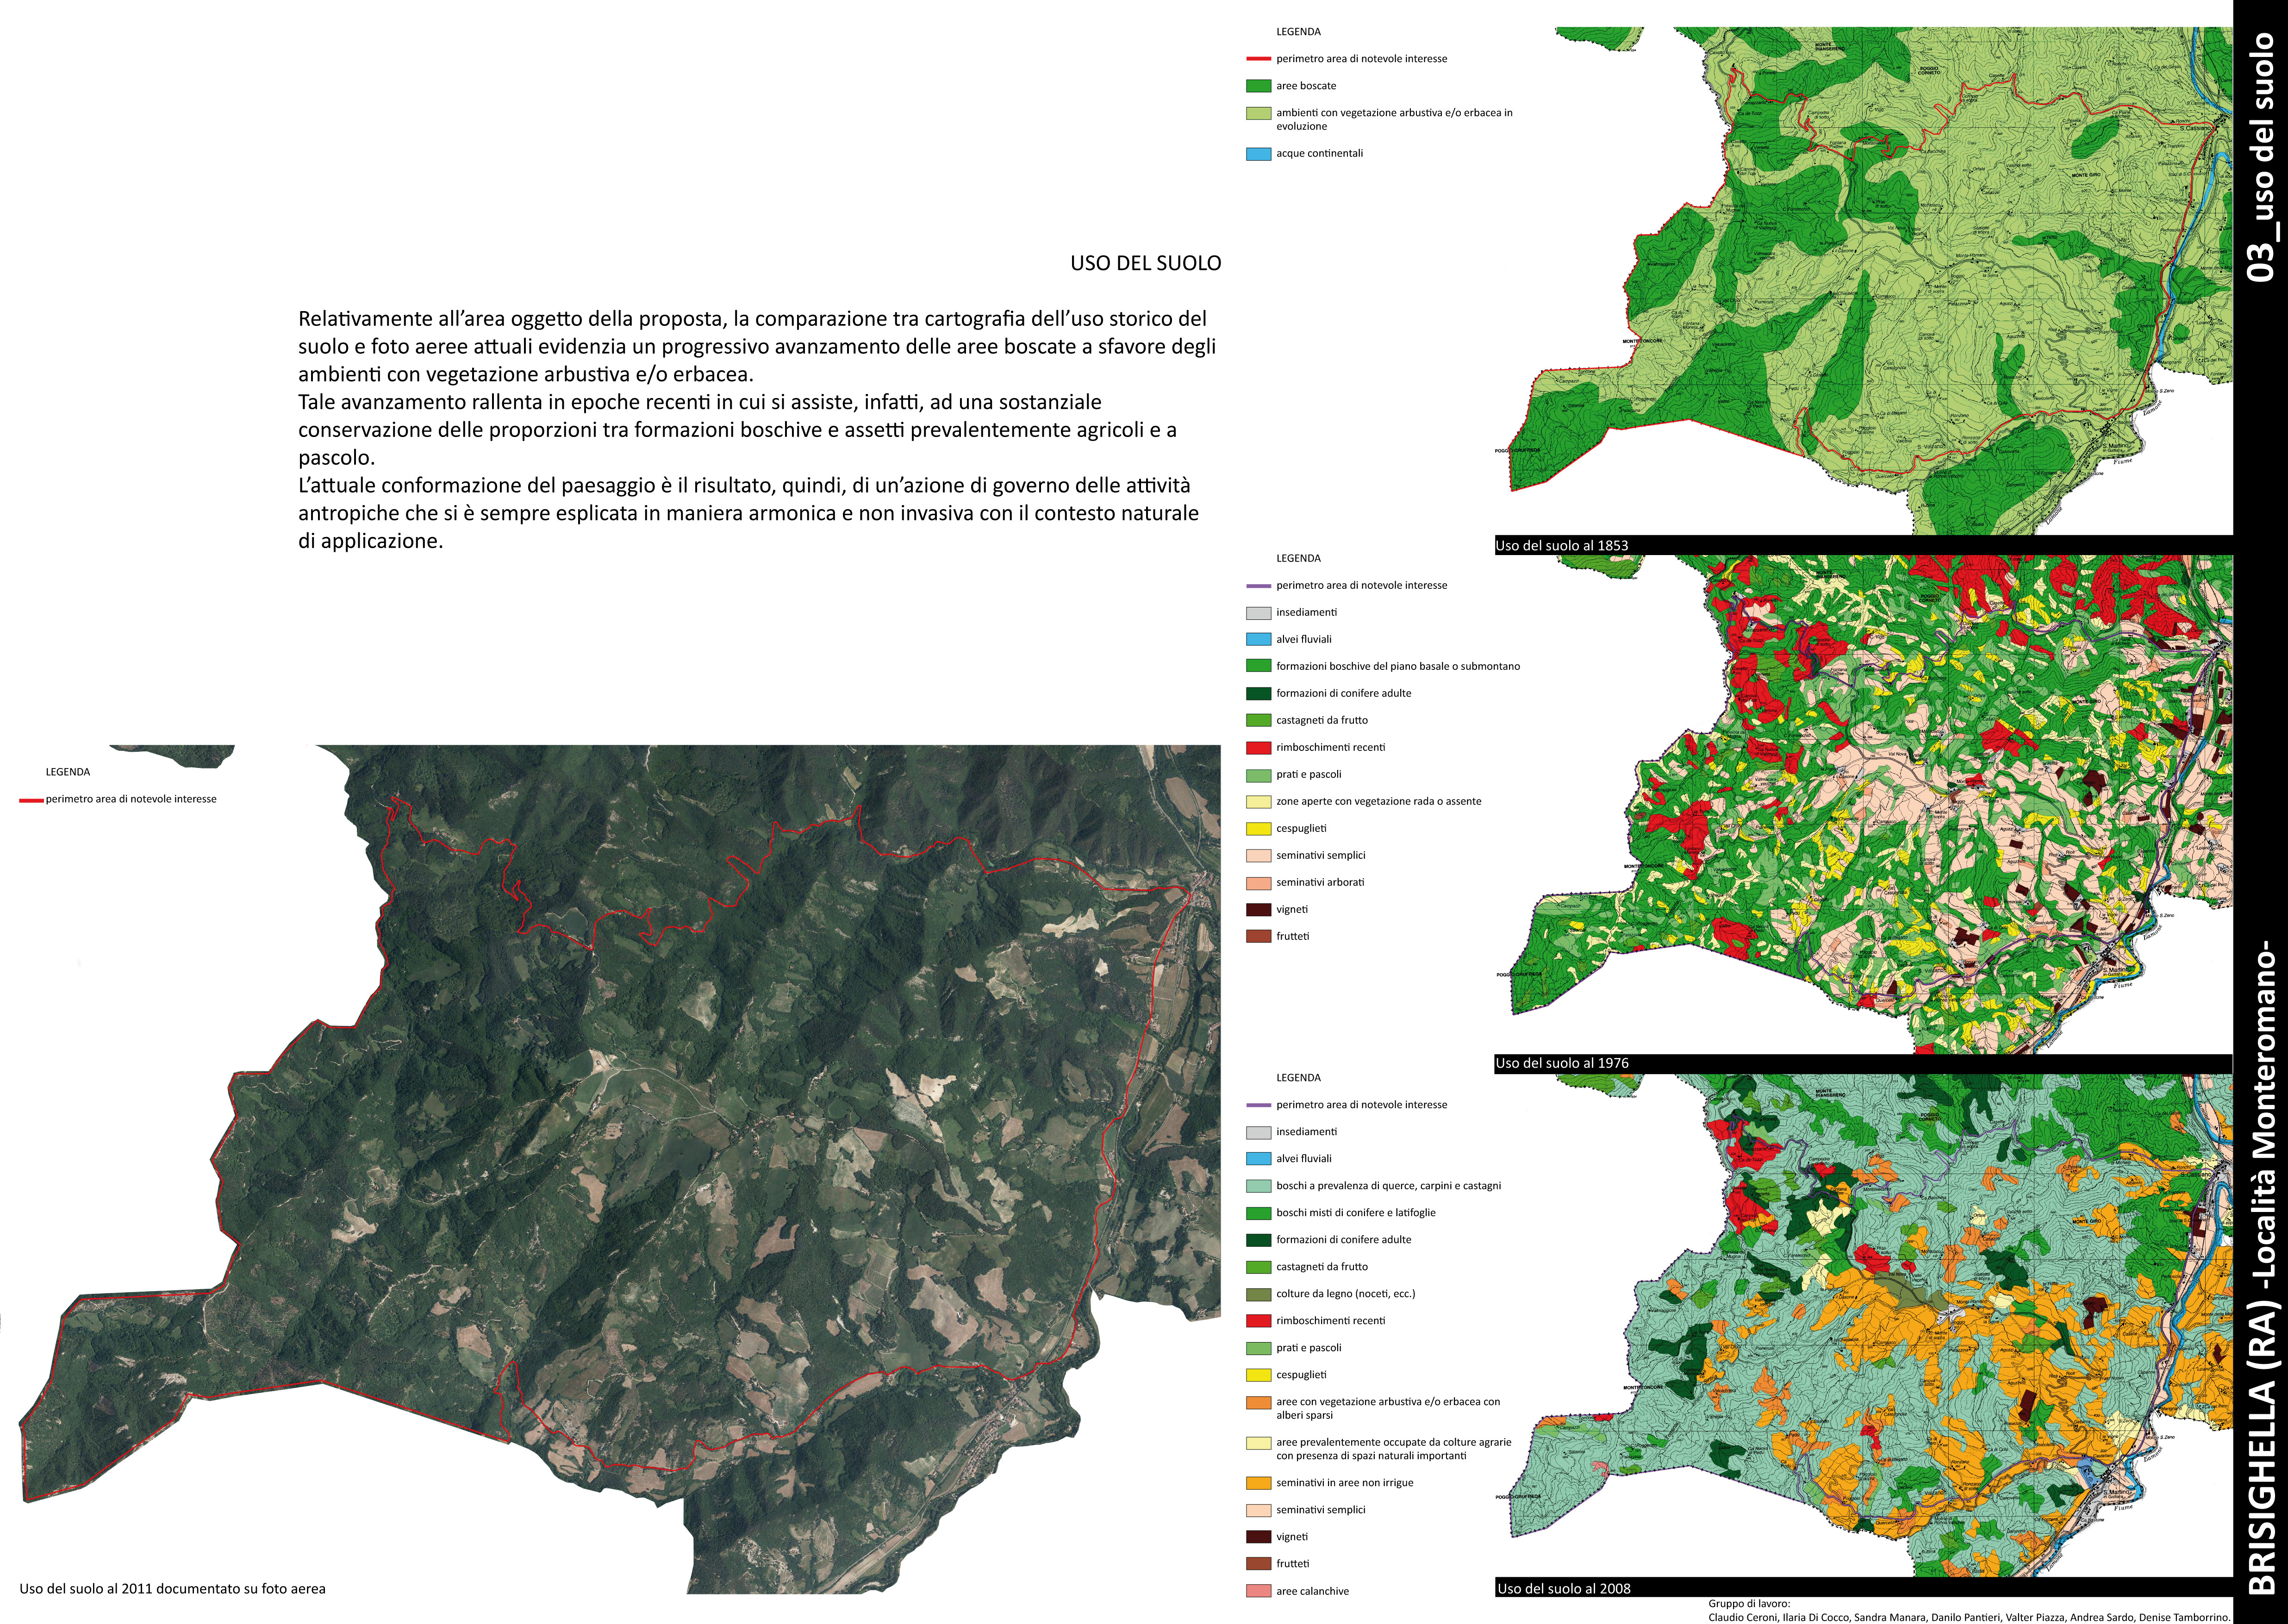2288x1624 pixels.
Task: Click the 'acque continentali' blue swatch
Action: 1259,154
